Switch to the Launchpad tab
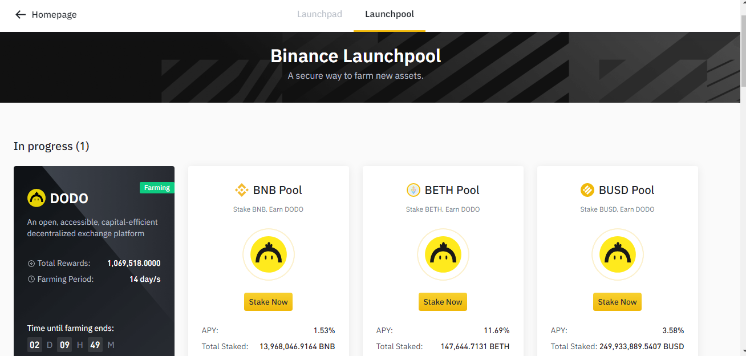The height and width of the screenshot is (356, 746). (x=319, y=14)
